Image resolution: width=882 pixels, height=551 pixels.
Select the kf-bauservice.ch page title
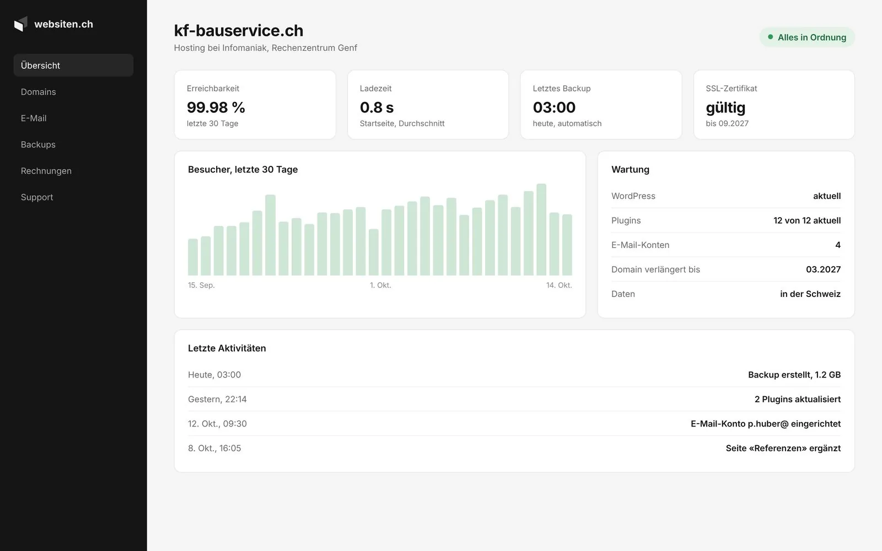pos(239,30)
